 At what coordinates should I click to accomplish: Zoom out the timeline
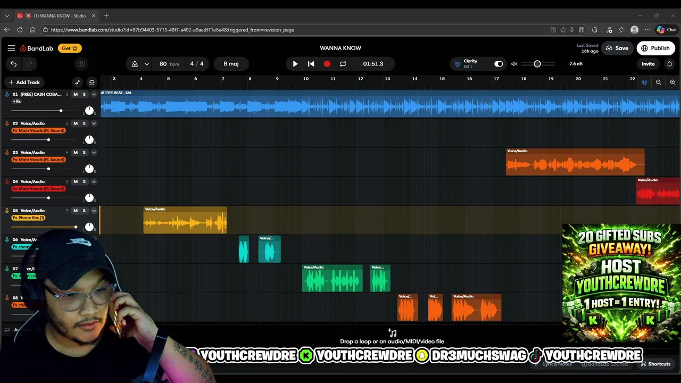click(x=659, y=82)
